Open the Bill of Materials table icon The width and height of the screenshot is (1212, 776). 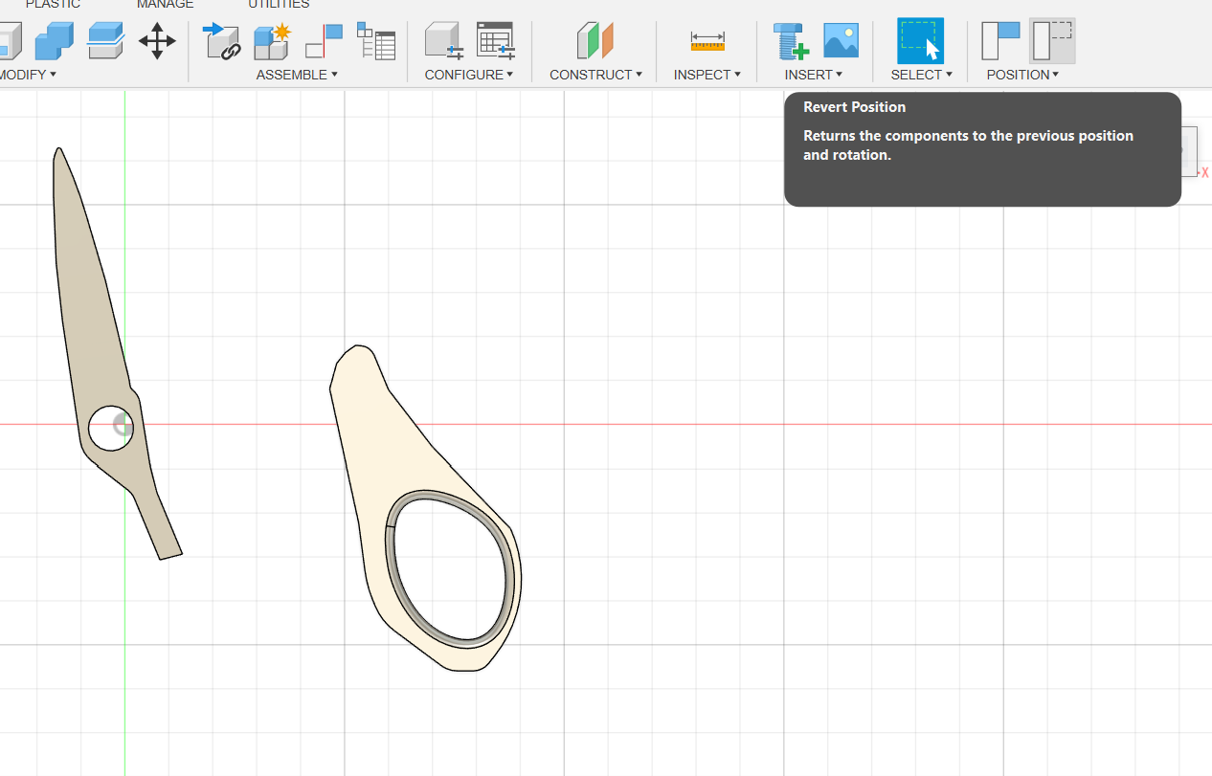point(375,41)
